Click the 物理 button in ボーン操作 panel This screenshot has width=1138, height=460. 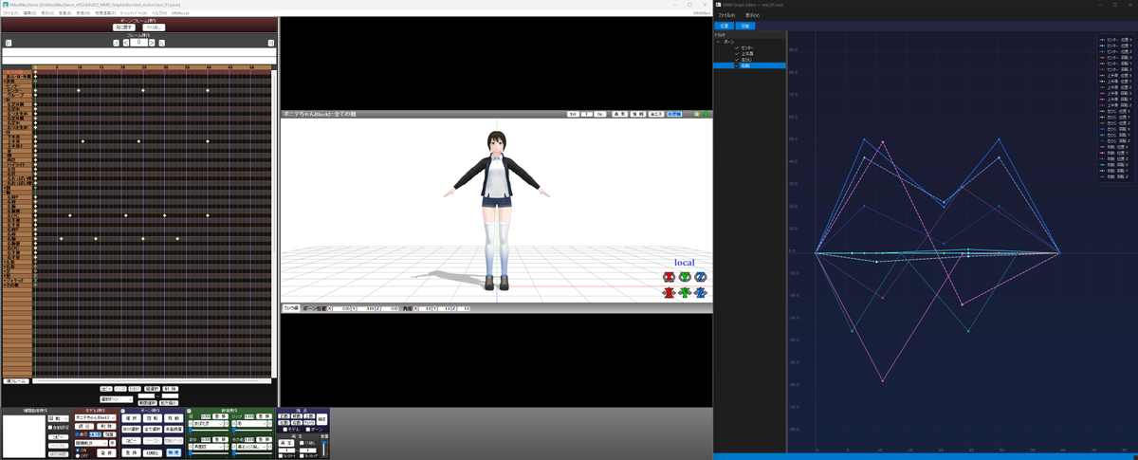pos(174,452)
